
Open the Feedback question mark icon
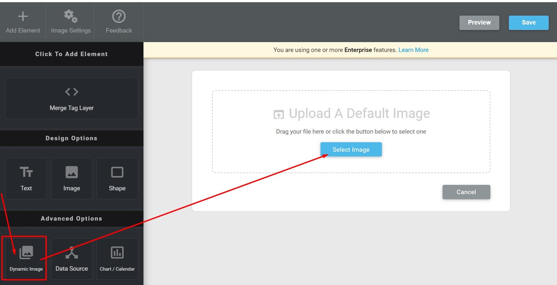pyautogui.click(x=119, y=17)
